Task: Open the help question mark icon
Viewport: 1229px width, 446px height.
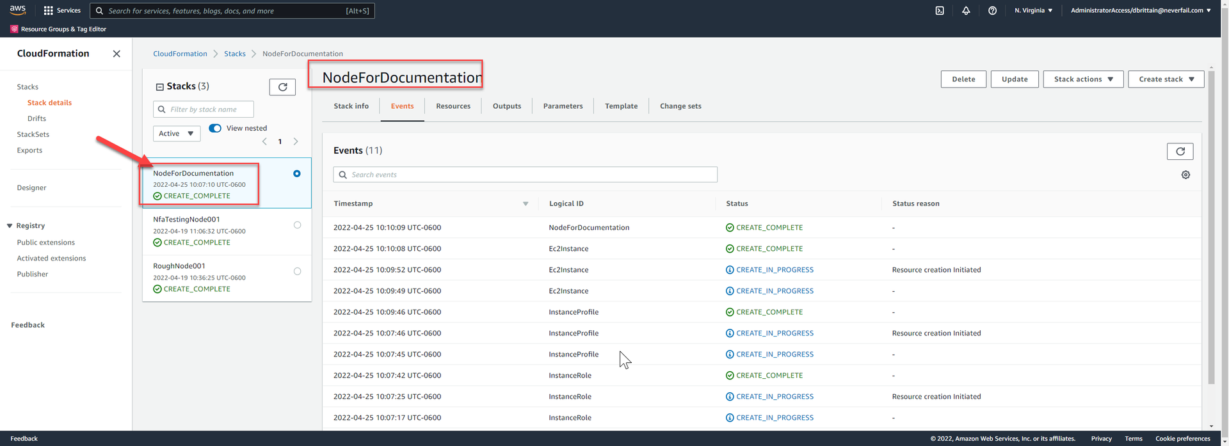Action: [x=992, y=11]
